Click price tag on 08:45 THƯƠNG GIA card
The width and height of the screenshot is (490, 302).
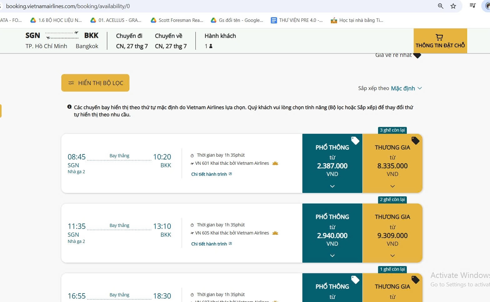[x=415, y=141]
